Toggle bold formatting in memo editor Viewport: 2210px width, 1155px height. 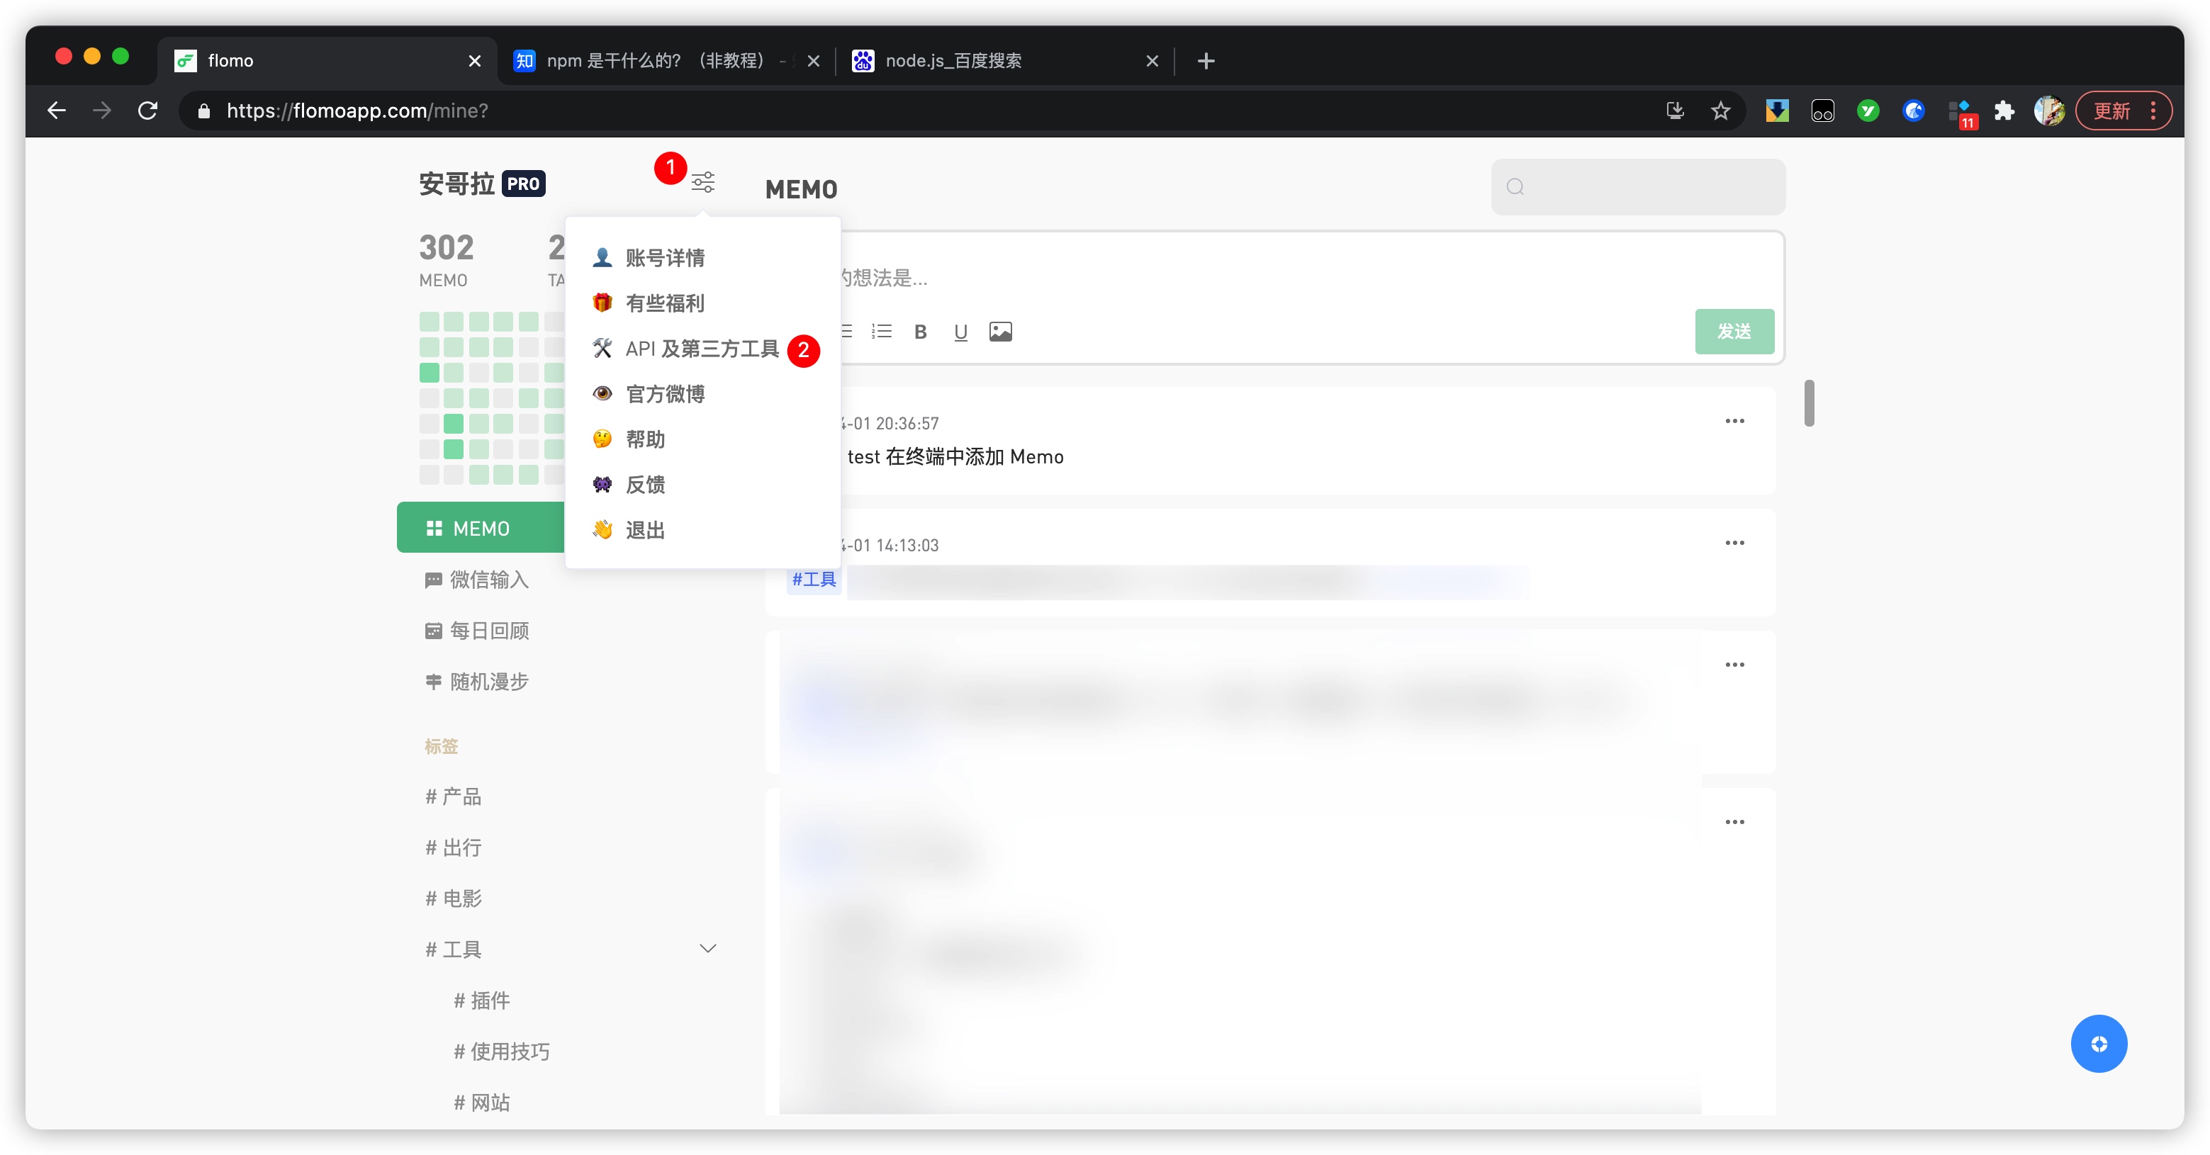[x=920, y=332]
